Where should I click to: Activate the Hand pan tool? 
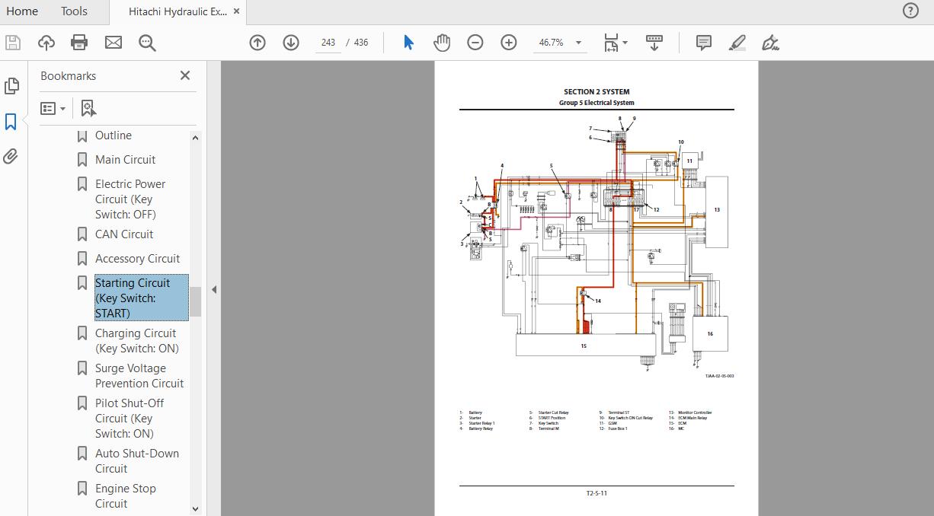pyautogui.click(x=442, y=43)
